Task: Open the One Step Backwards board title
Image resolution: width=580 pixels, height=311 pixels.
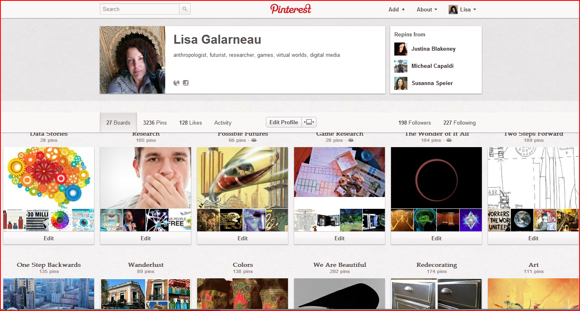Action: pos(49,265)
